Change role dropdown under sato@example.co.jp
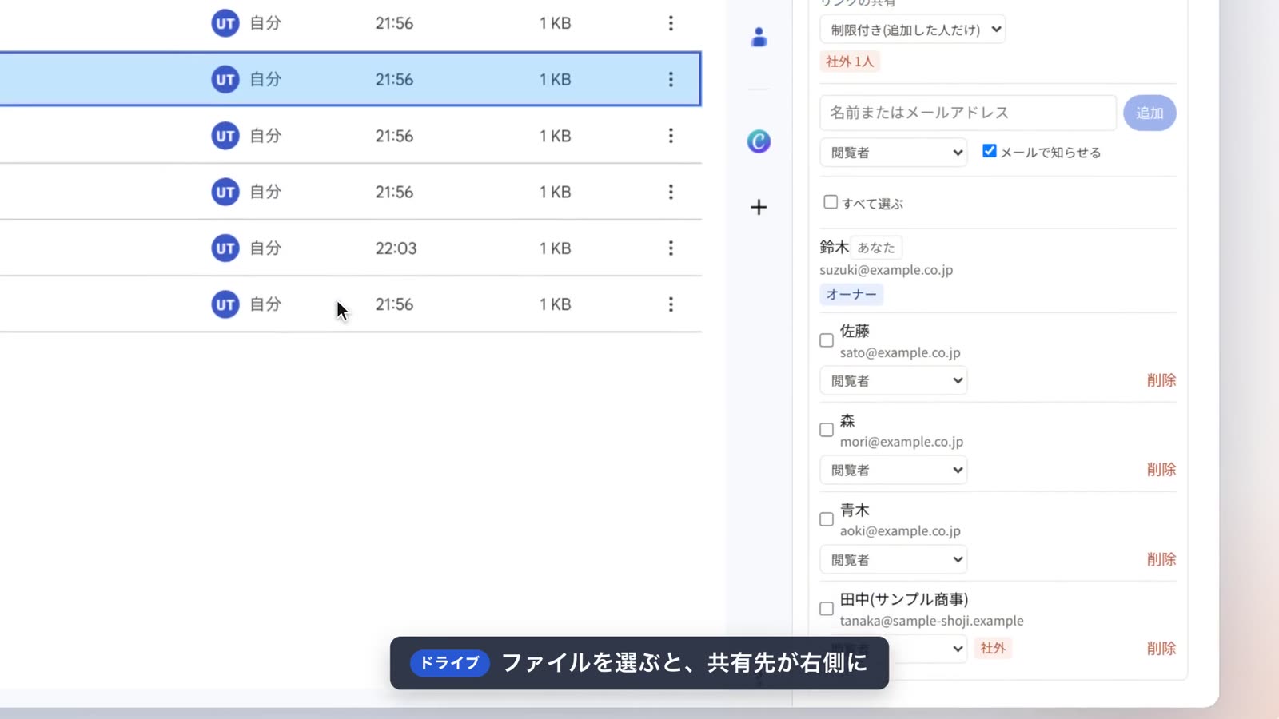The height and width of the screenshot is (719, 1279). 894,381
